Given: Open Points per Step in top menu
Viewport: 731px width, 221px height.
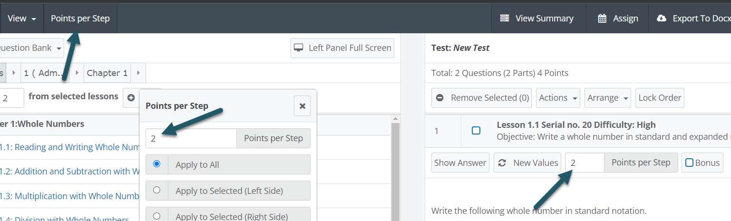Looking at the screenshot, I should (80, 19).
